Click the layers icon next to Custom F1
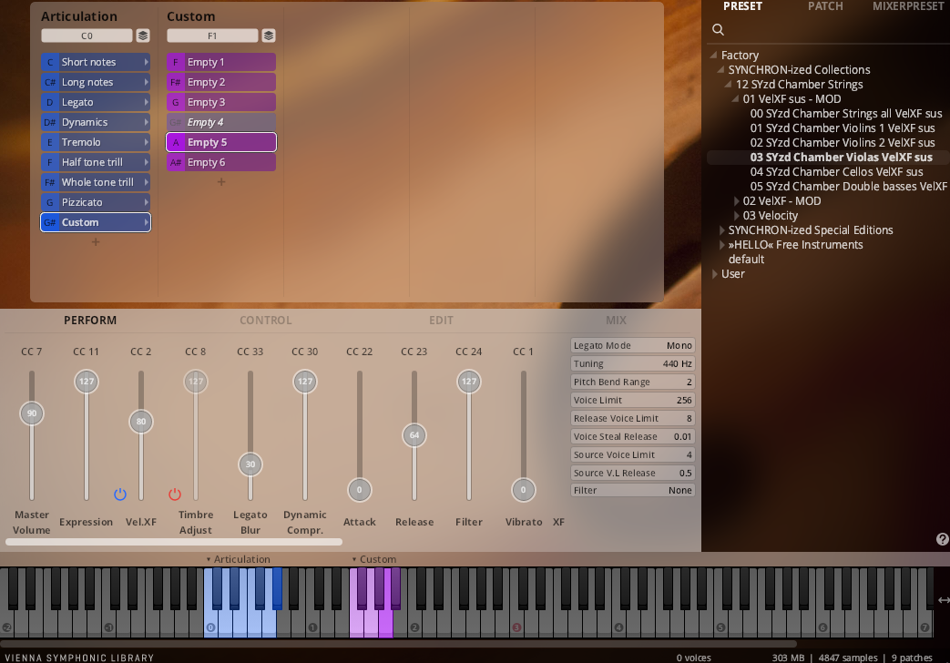 coord(268,36)
